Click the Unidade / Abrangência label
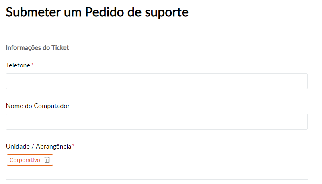 tap(39, 146)
